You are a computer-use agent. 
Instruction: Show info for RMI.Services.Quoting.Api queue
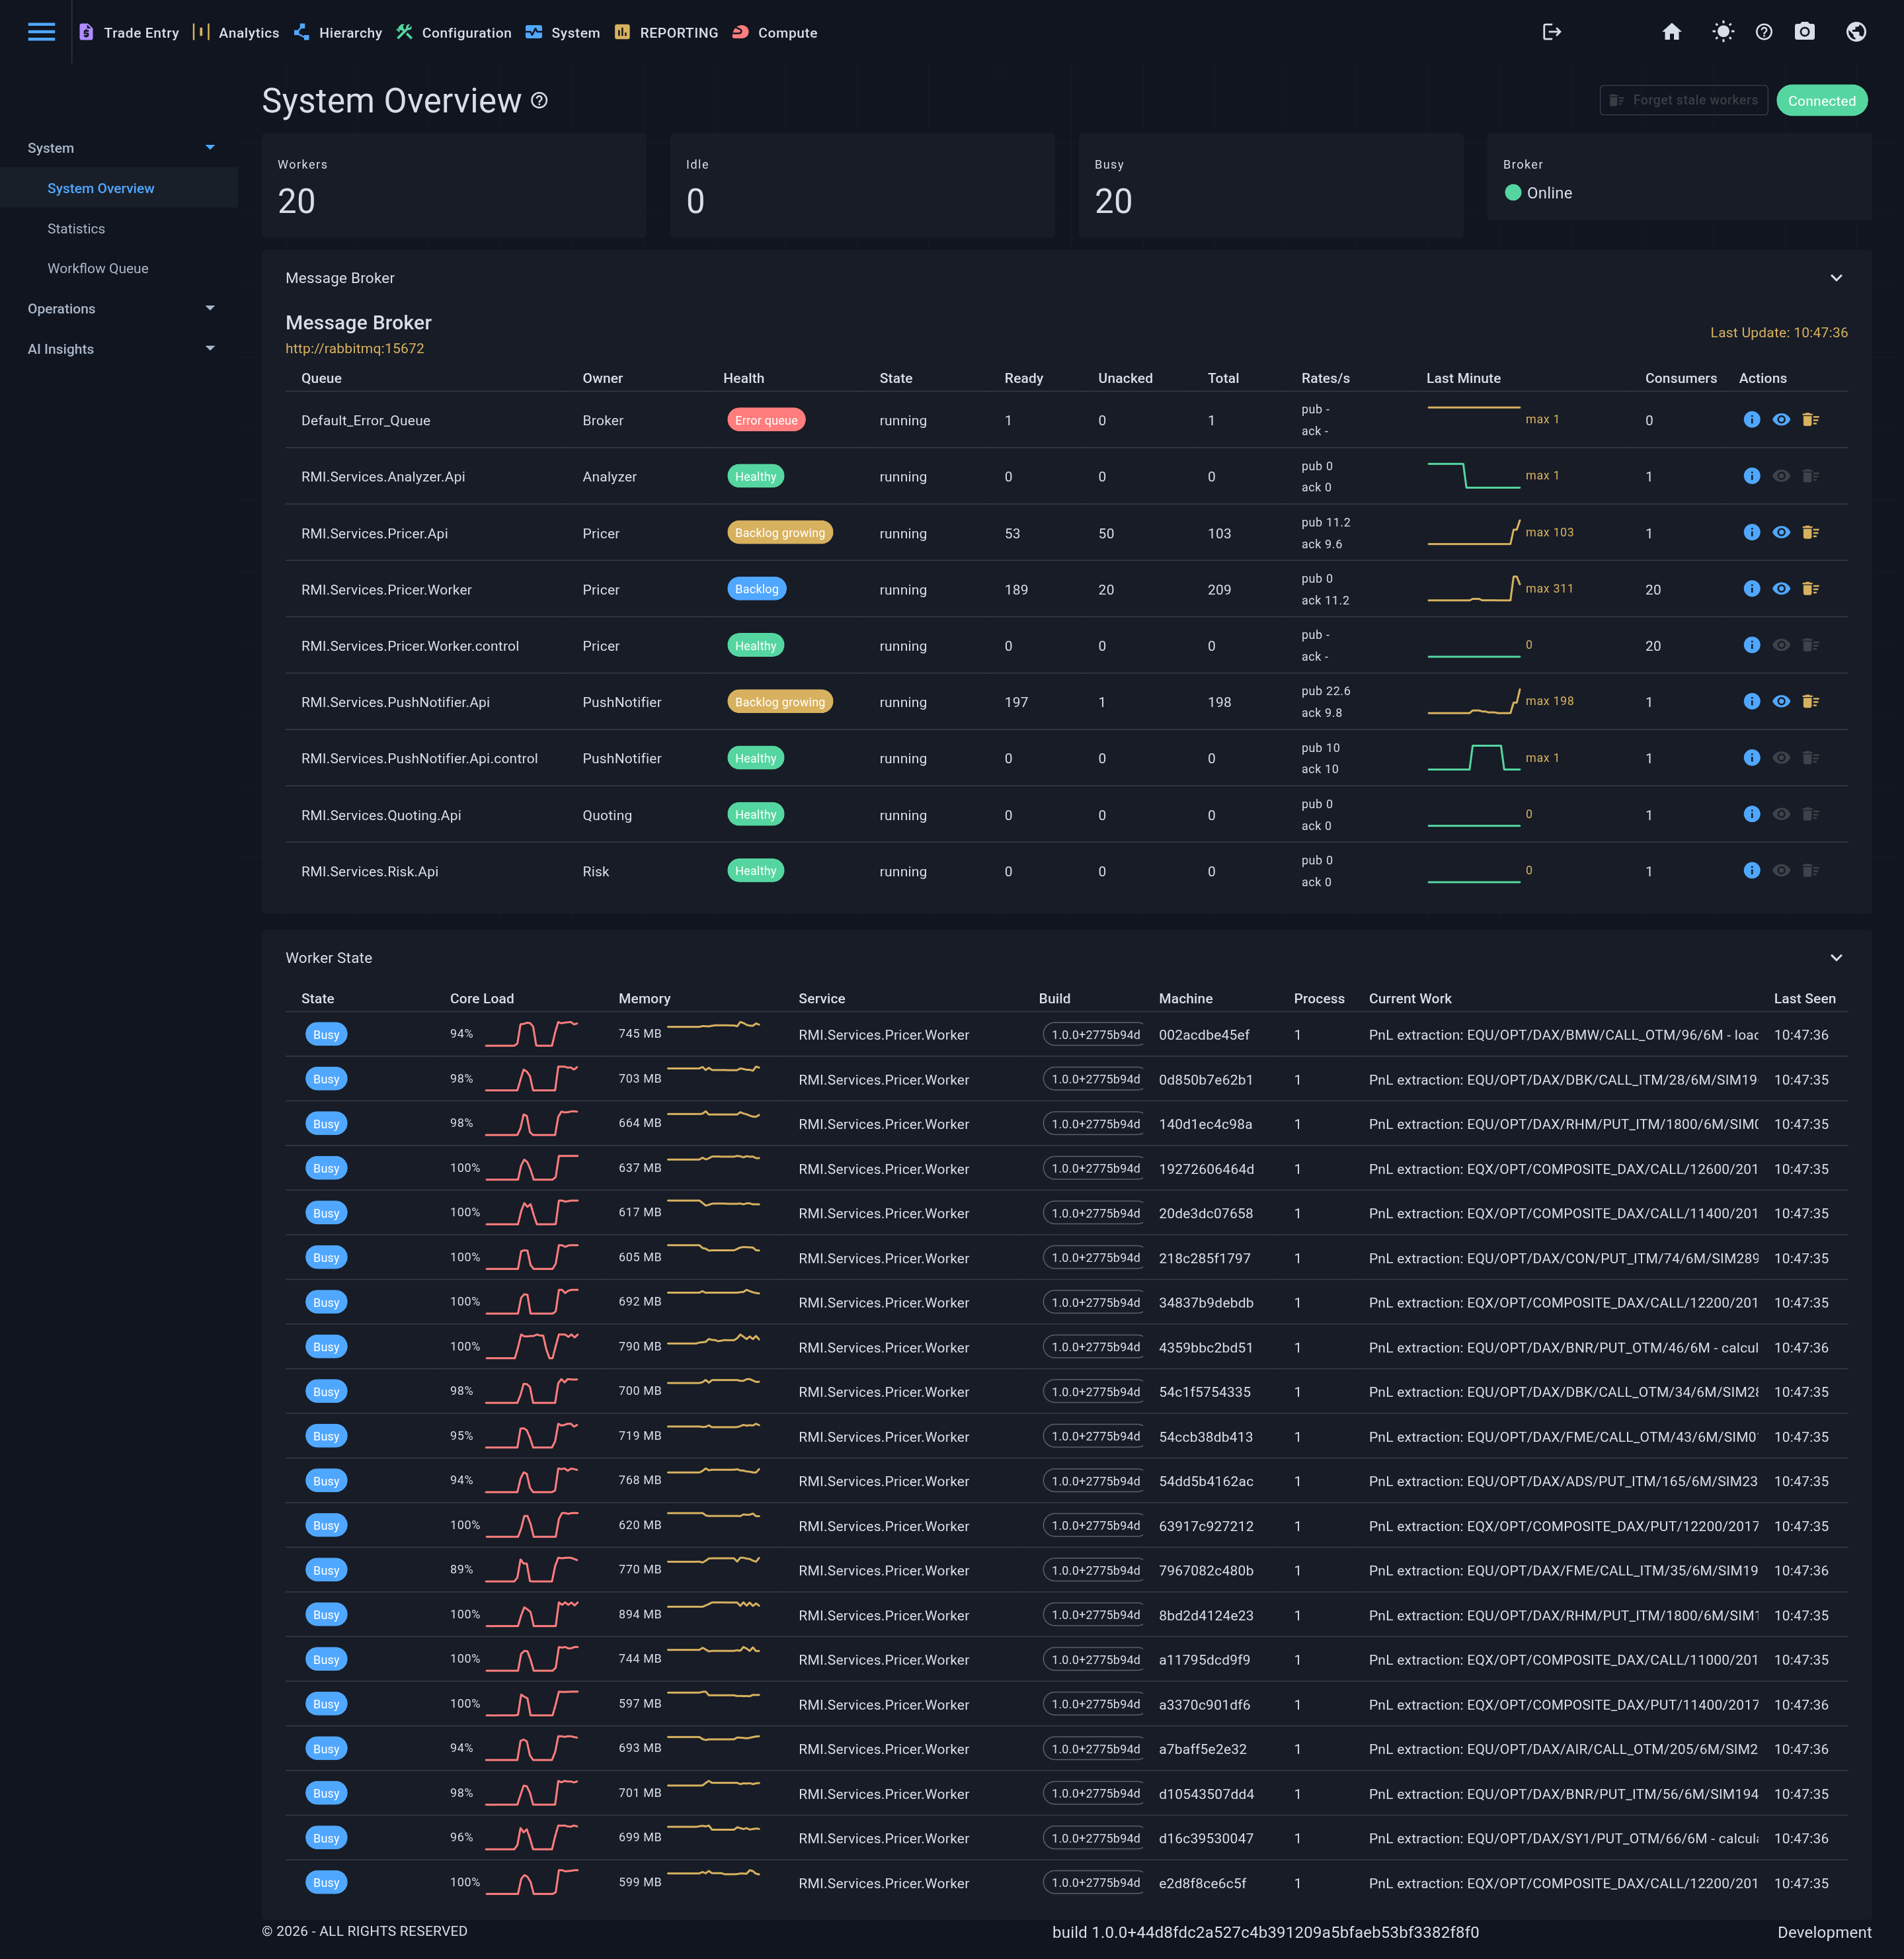click(1751, 814)
